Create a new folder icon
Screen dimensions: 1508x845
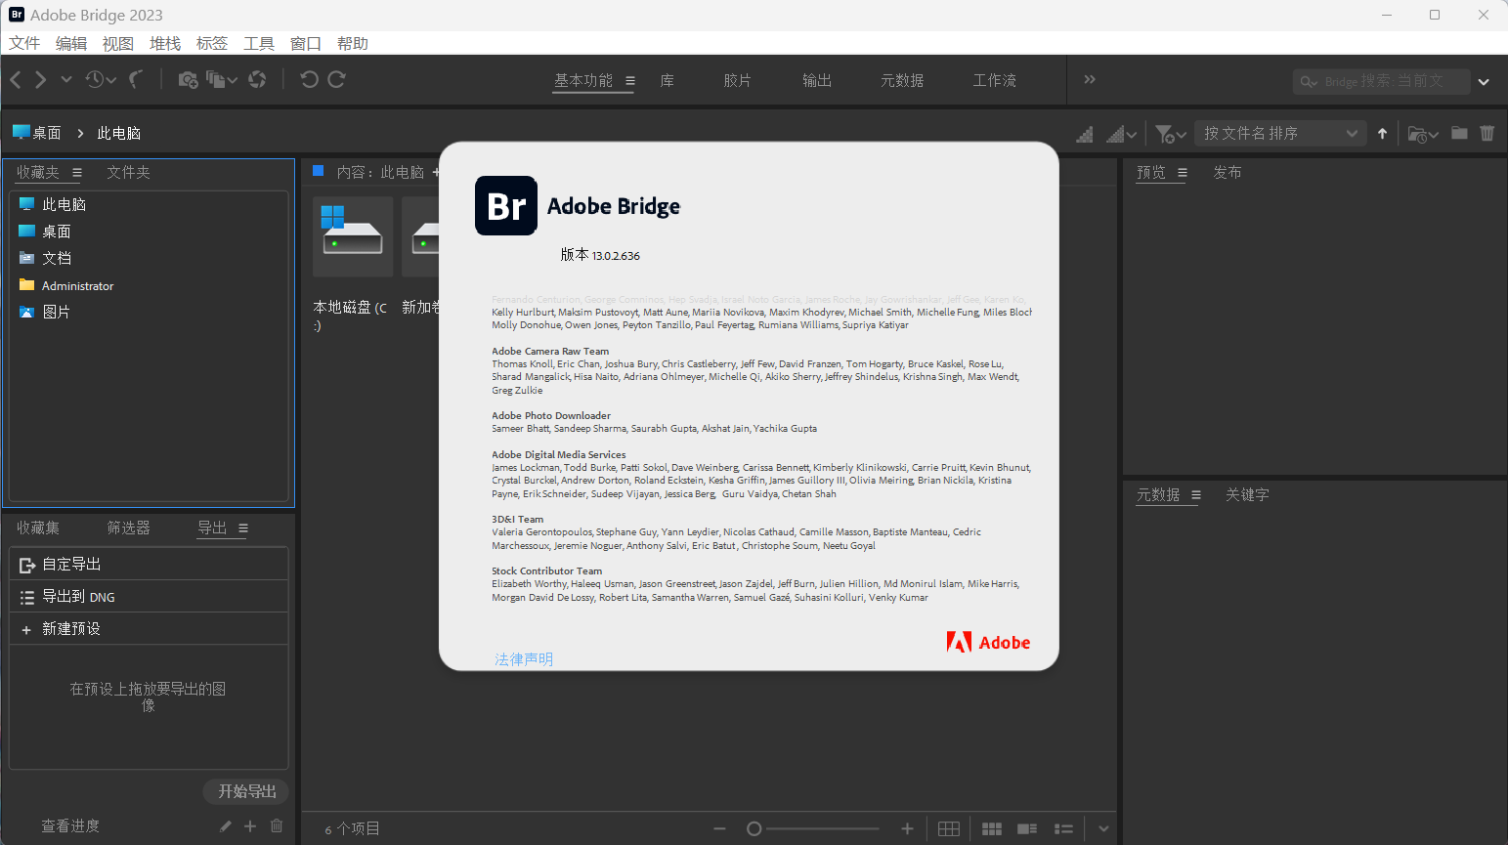1459,133
